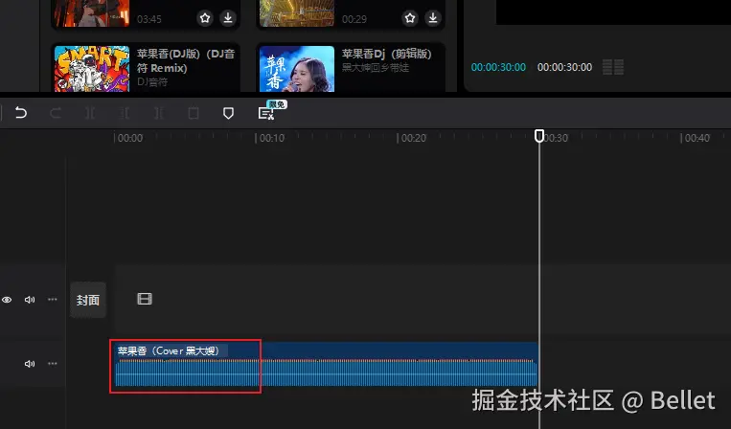This screenshot has height=429, width=731.
Task: Click the playhead handle on ruler
Action: tap(539, 136)
